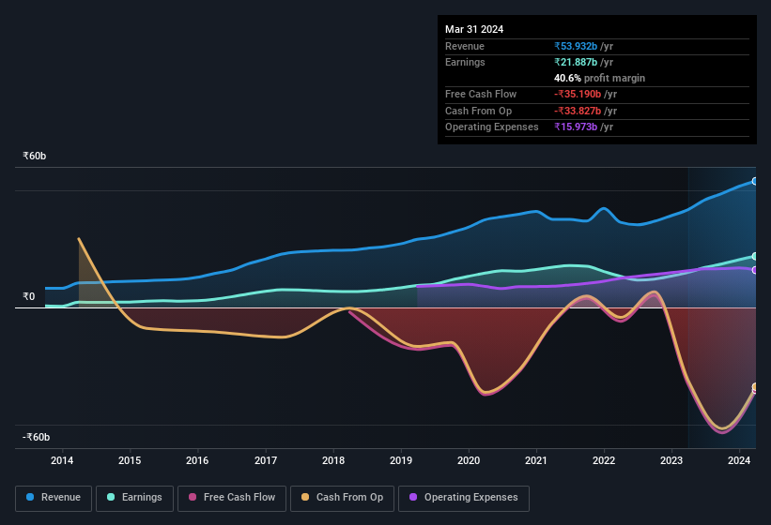Click the Revenue label in tooltip

465,46
